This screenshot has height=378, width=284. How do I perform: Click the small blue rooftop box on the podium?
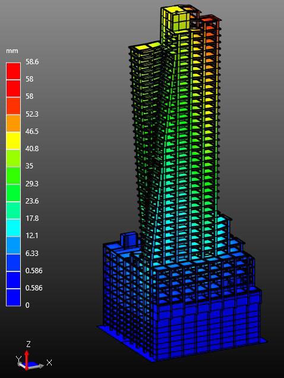129,239
